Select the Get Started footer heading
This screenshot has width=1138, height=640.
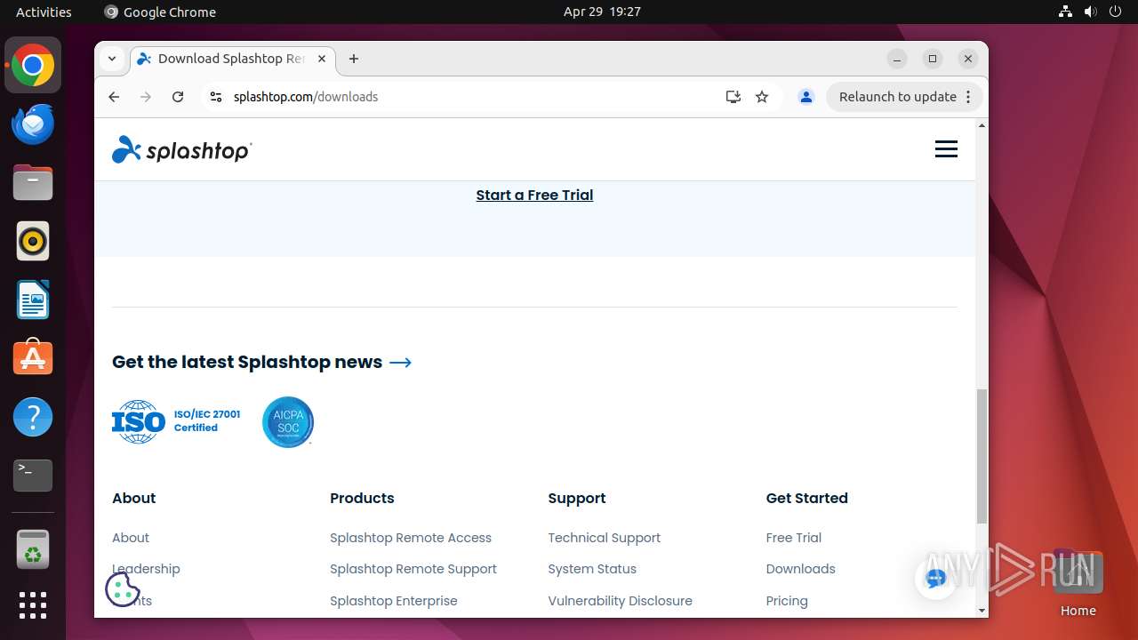(807, 498)
